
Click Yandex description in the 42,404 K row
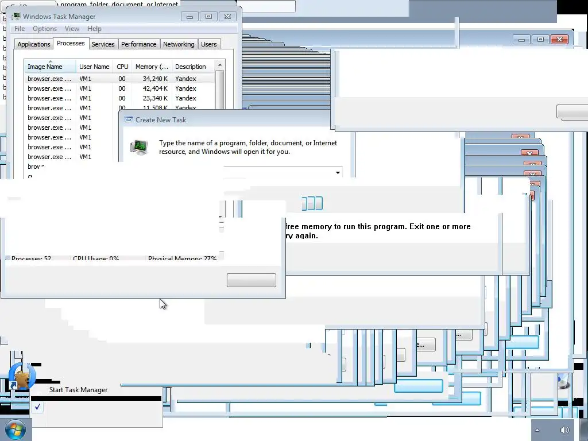[x=185, y=88]
